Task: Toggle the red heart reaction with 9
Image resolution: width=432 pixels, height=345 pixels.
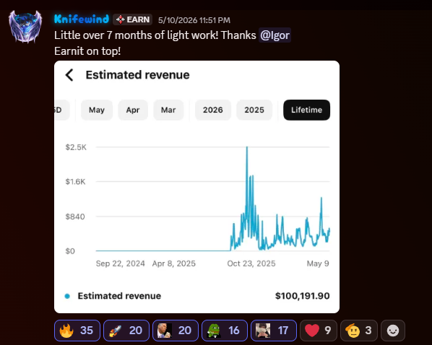Action: [318, 331]
